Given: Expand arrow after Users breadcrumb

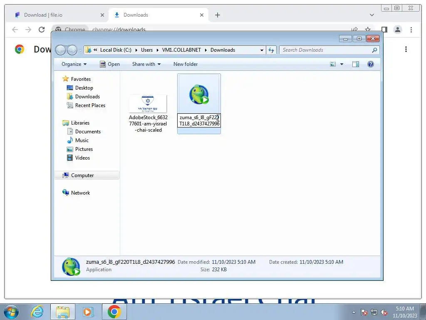Looking at the screenshot, I should point(157,50).
